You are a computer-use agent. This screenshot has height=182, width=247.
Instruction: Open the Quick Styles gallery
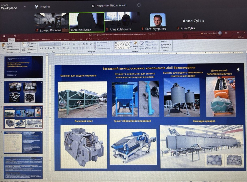[x=141, y=46]
